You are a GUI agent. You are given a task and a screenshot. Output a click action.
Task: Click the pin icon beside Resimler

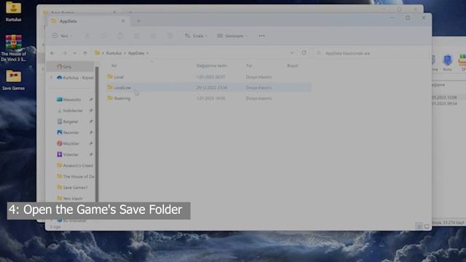point(91,132)
